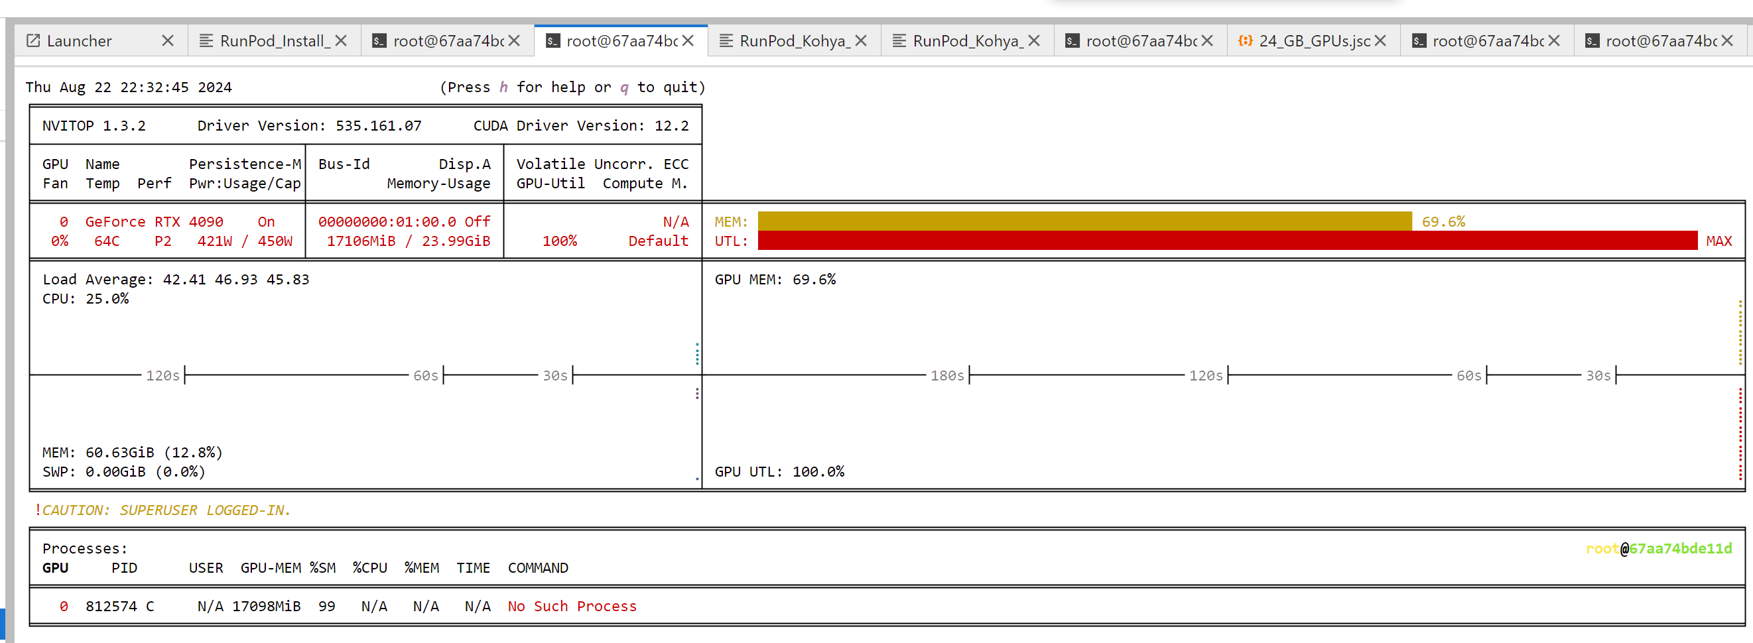Click the 'MEM: 60.63GiB (12.8%)' host memory line
The width and height of the screenshot is (1753, 643).
click(x=133, y=453)
